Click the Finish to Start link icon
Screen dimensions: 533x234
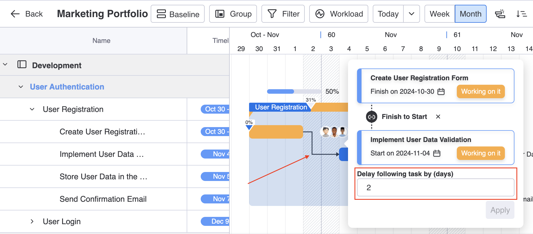point(372,117)
